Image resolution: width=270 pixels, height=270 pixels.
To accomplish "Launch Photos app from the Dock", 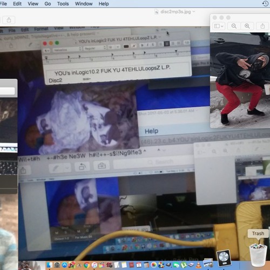I will tap(154, 265).
